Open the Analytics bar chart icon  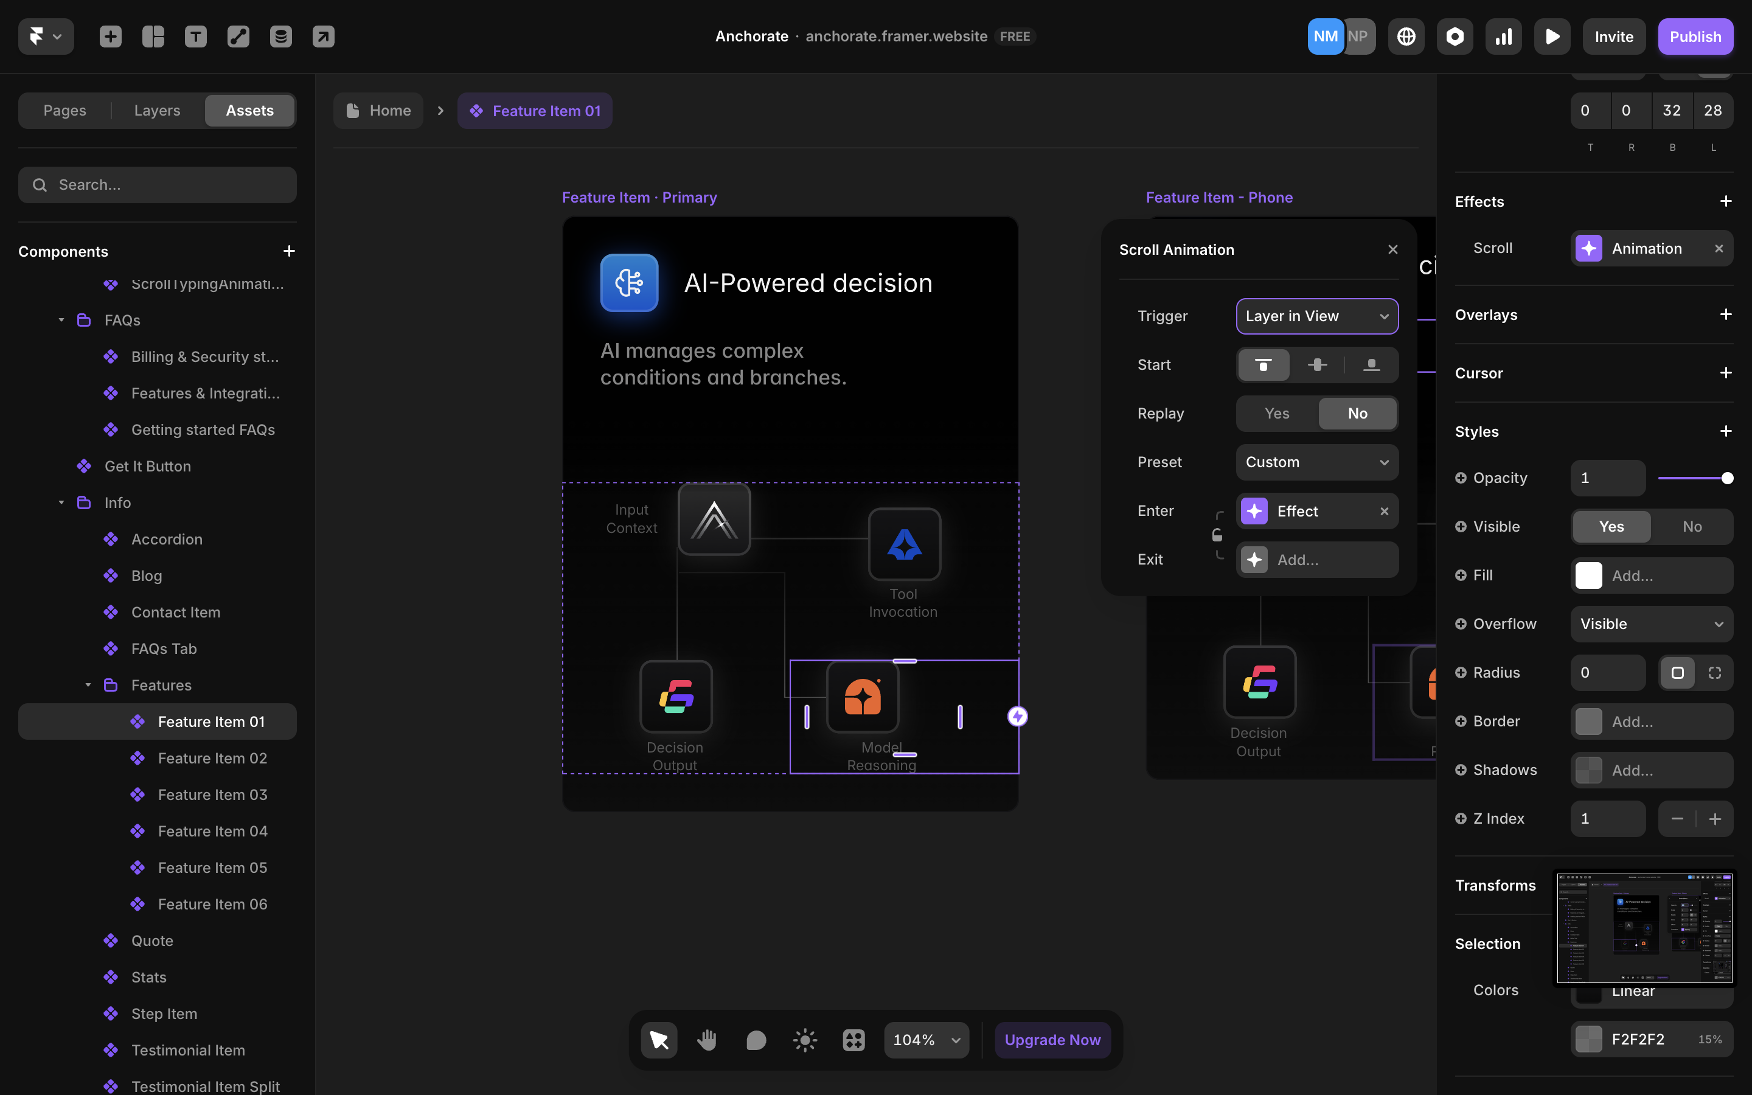pos(1503,36)
